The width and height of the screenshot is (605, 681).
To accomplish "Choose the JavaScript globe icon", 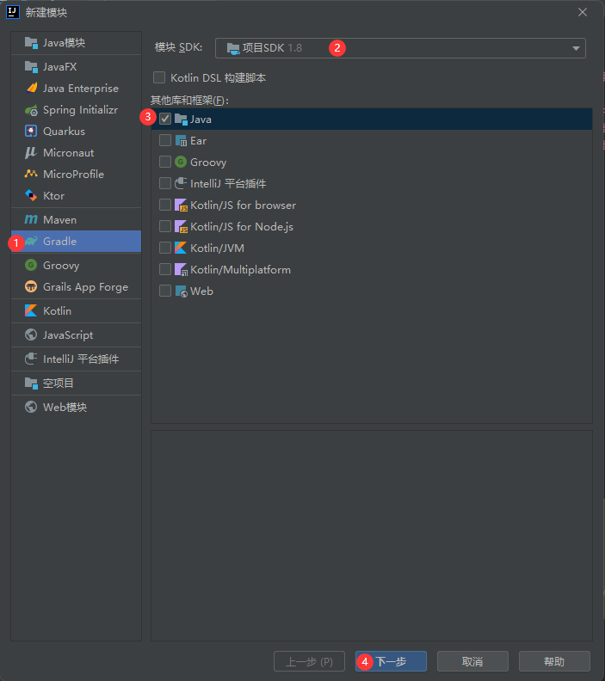I will click(x=31, y=334).
